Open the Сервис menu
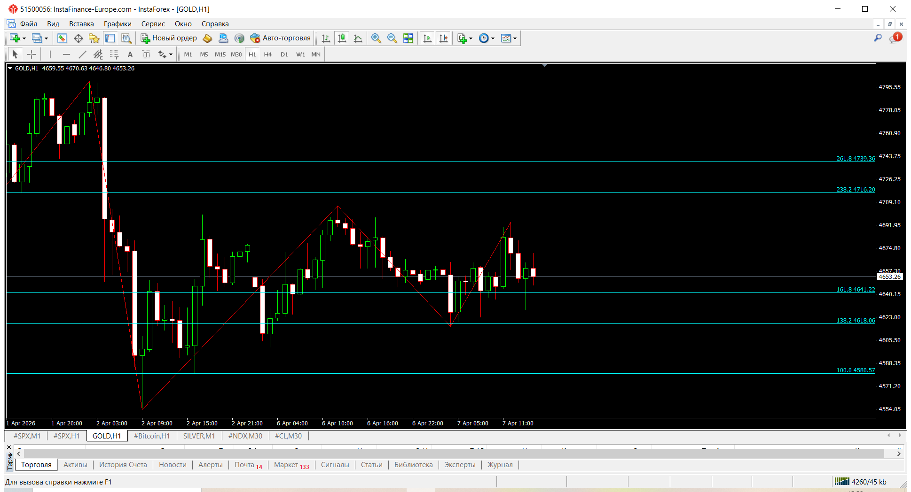Screen dimensions: 911x492 coord(153,24)
